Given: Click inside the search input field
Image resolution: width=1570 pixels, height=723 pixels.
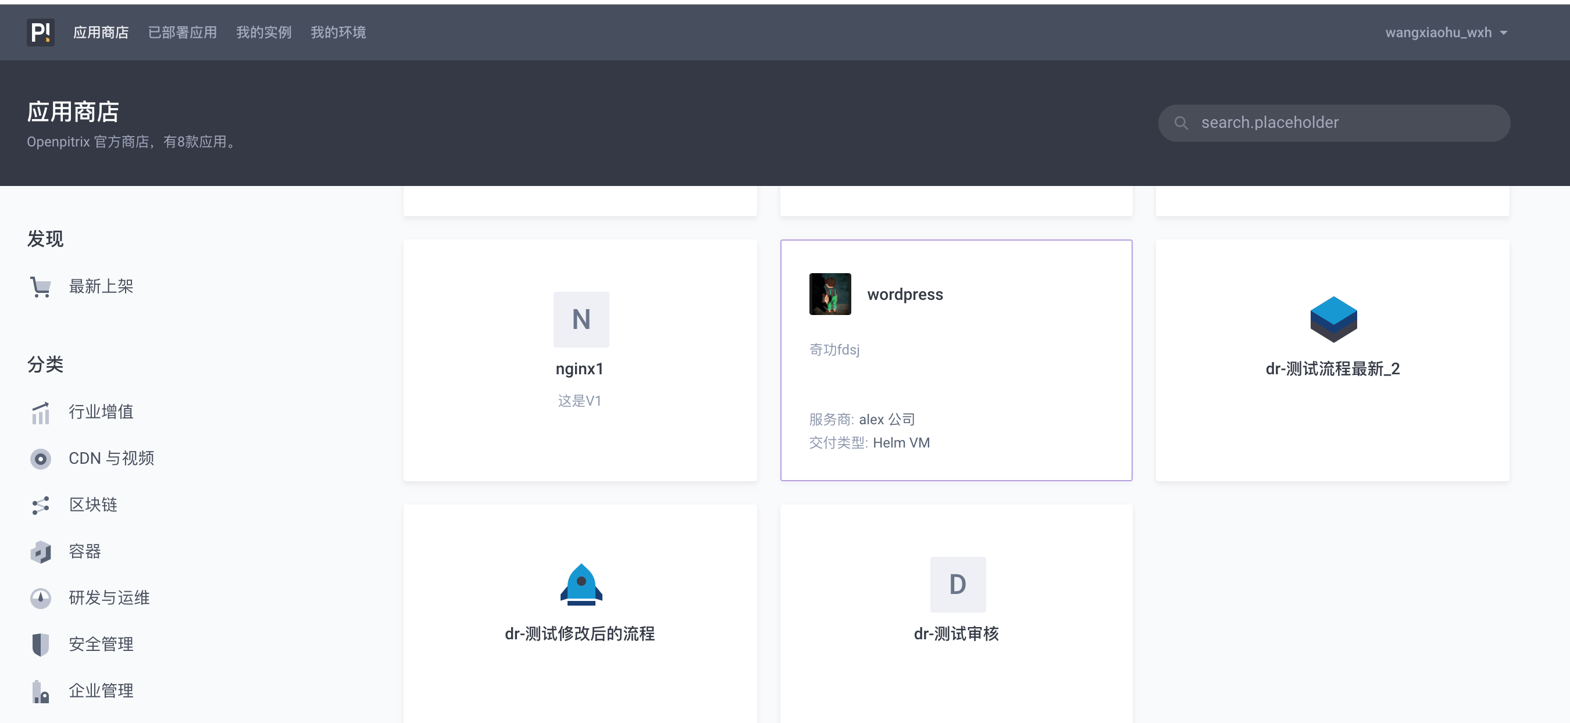Looking at the screenshot, I should (1310, 123).
